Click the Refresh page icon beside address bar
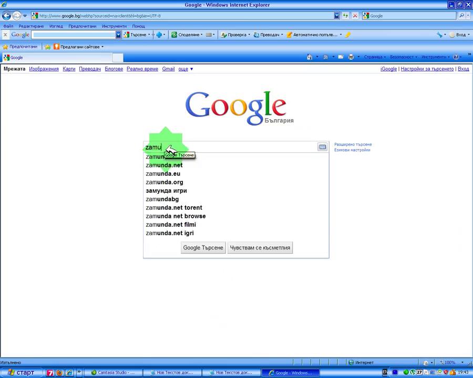473x378 pixels. 345,16
